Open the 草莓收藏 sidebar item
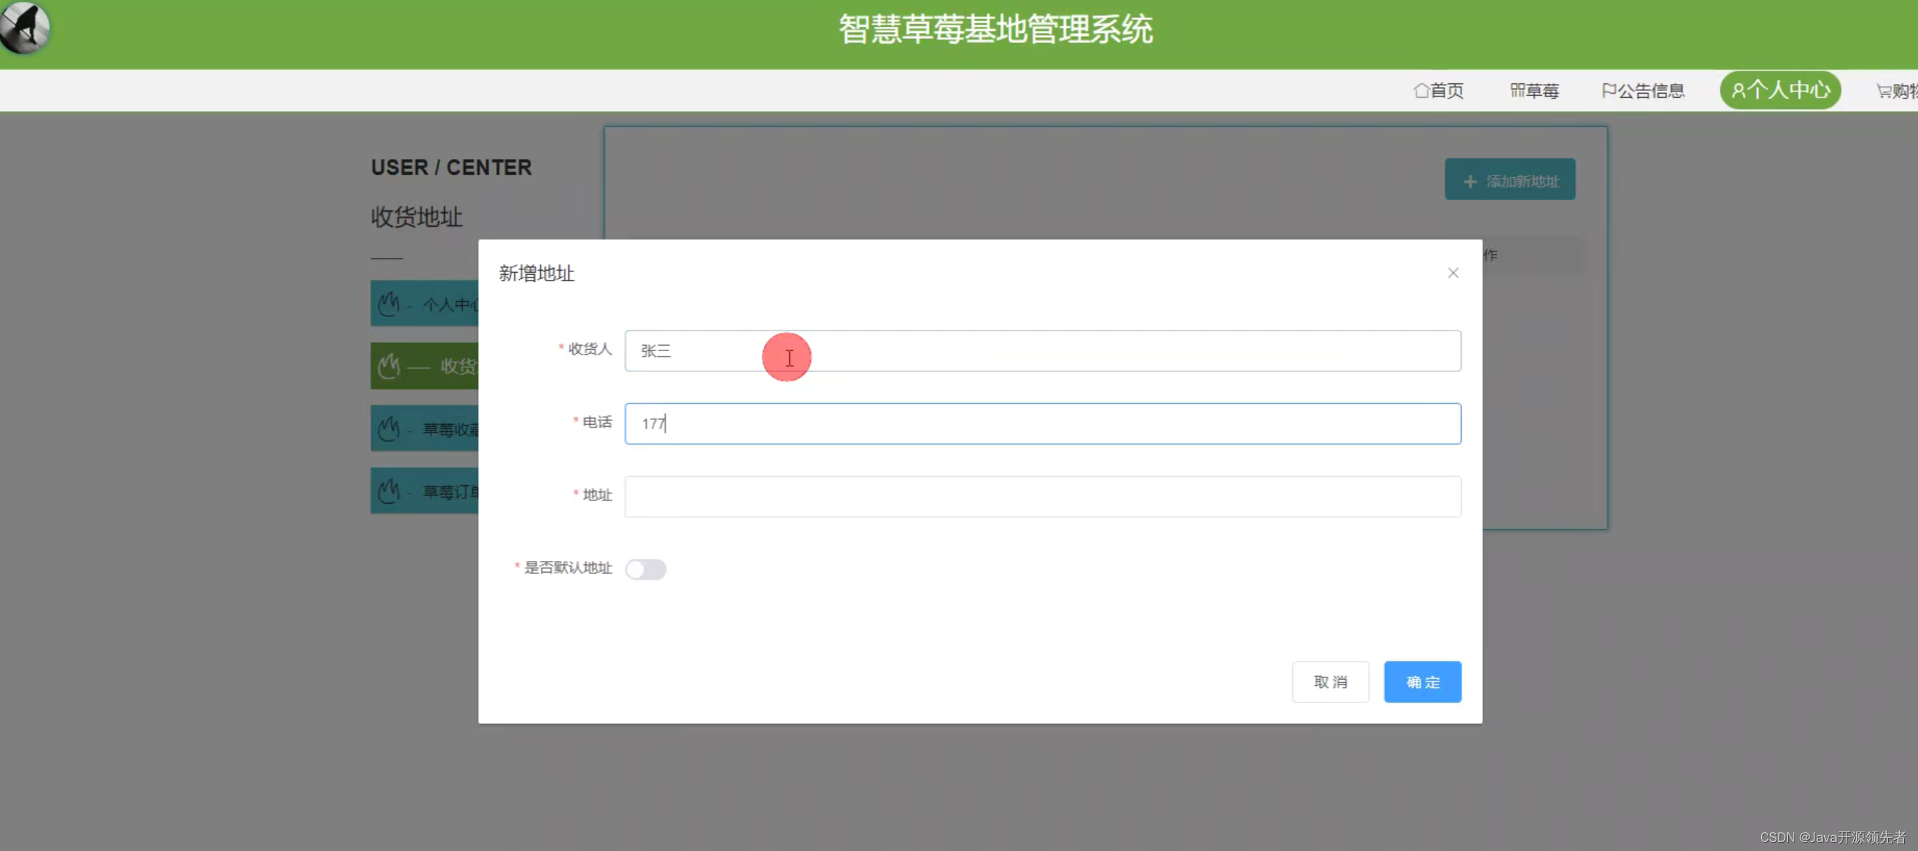The height and width of the screenshot is (851, 1918). click(424, 428)
